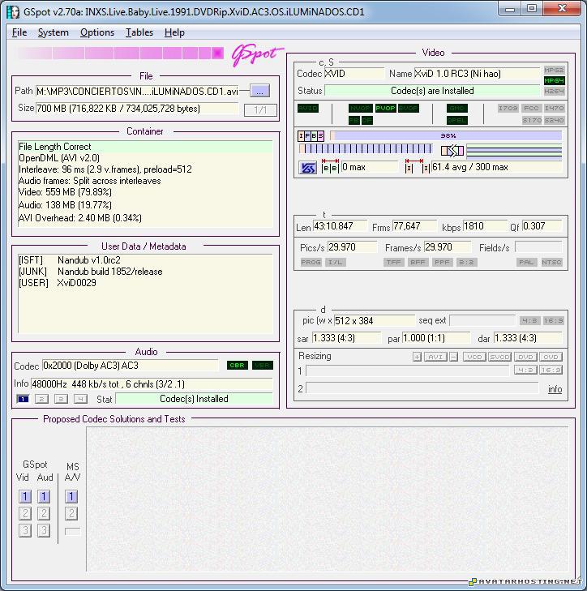The image size is (587, 591).
Task: Open the Help menu dropdown
Action: click(x=174, y=32)
